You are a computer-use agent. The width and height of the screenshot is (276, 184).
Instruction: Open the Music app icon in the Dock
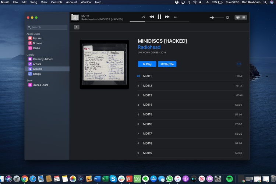tap(178, 179)
